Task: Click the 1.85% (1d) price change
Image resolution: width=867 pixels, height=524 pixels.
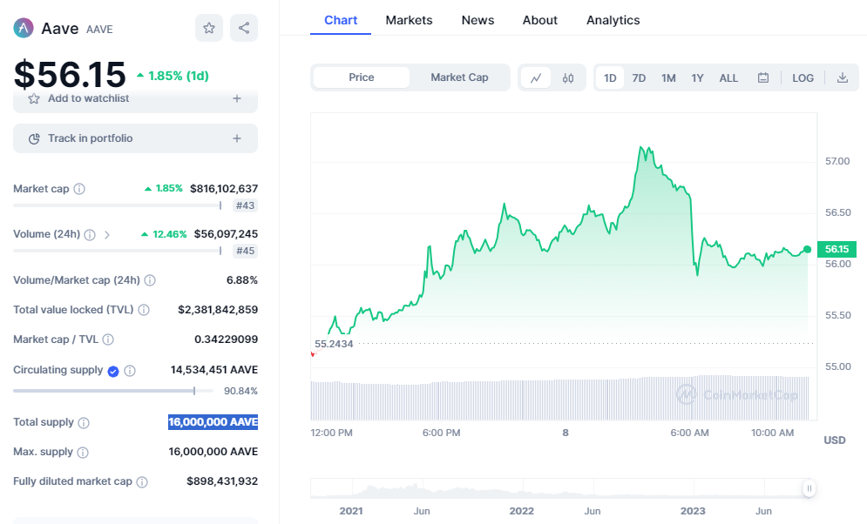Action: (173, 77)
